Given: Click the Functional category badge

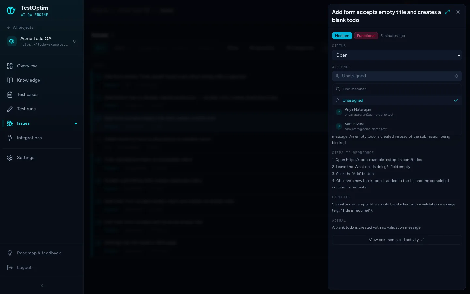Looking at the screenshot, I should [366, 36].
